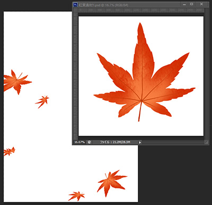Viewport: 212px width, 205px height.
Task: Click the Photoshop Ps icon in the floating window title bar
Action: coord(75,5)
